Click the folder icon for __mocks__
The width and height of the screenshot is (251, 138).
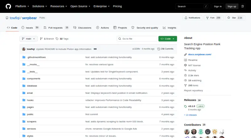pyautogui.click(x=24, y=64)
